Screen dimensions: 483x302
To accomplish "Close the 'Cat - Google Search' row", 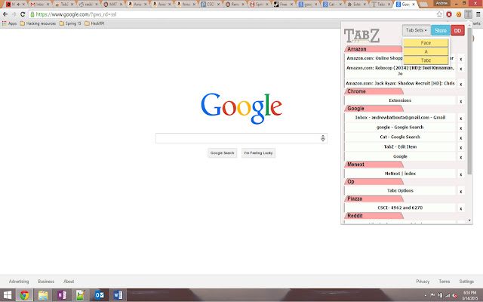I will [461, 137].
